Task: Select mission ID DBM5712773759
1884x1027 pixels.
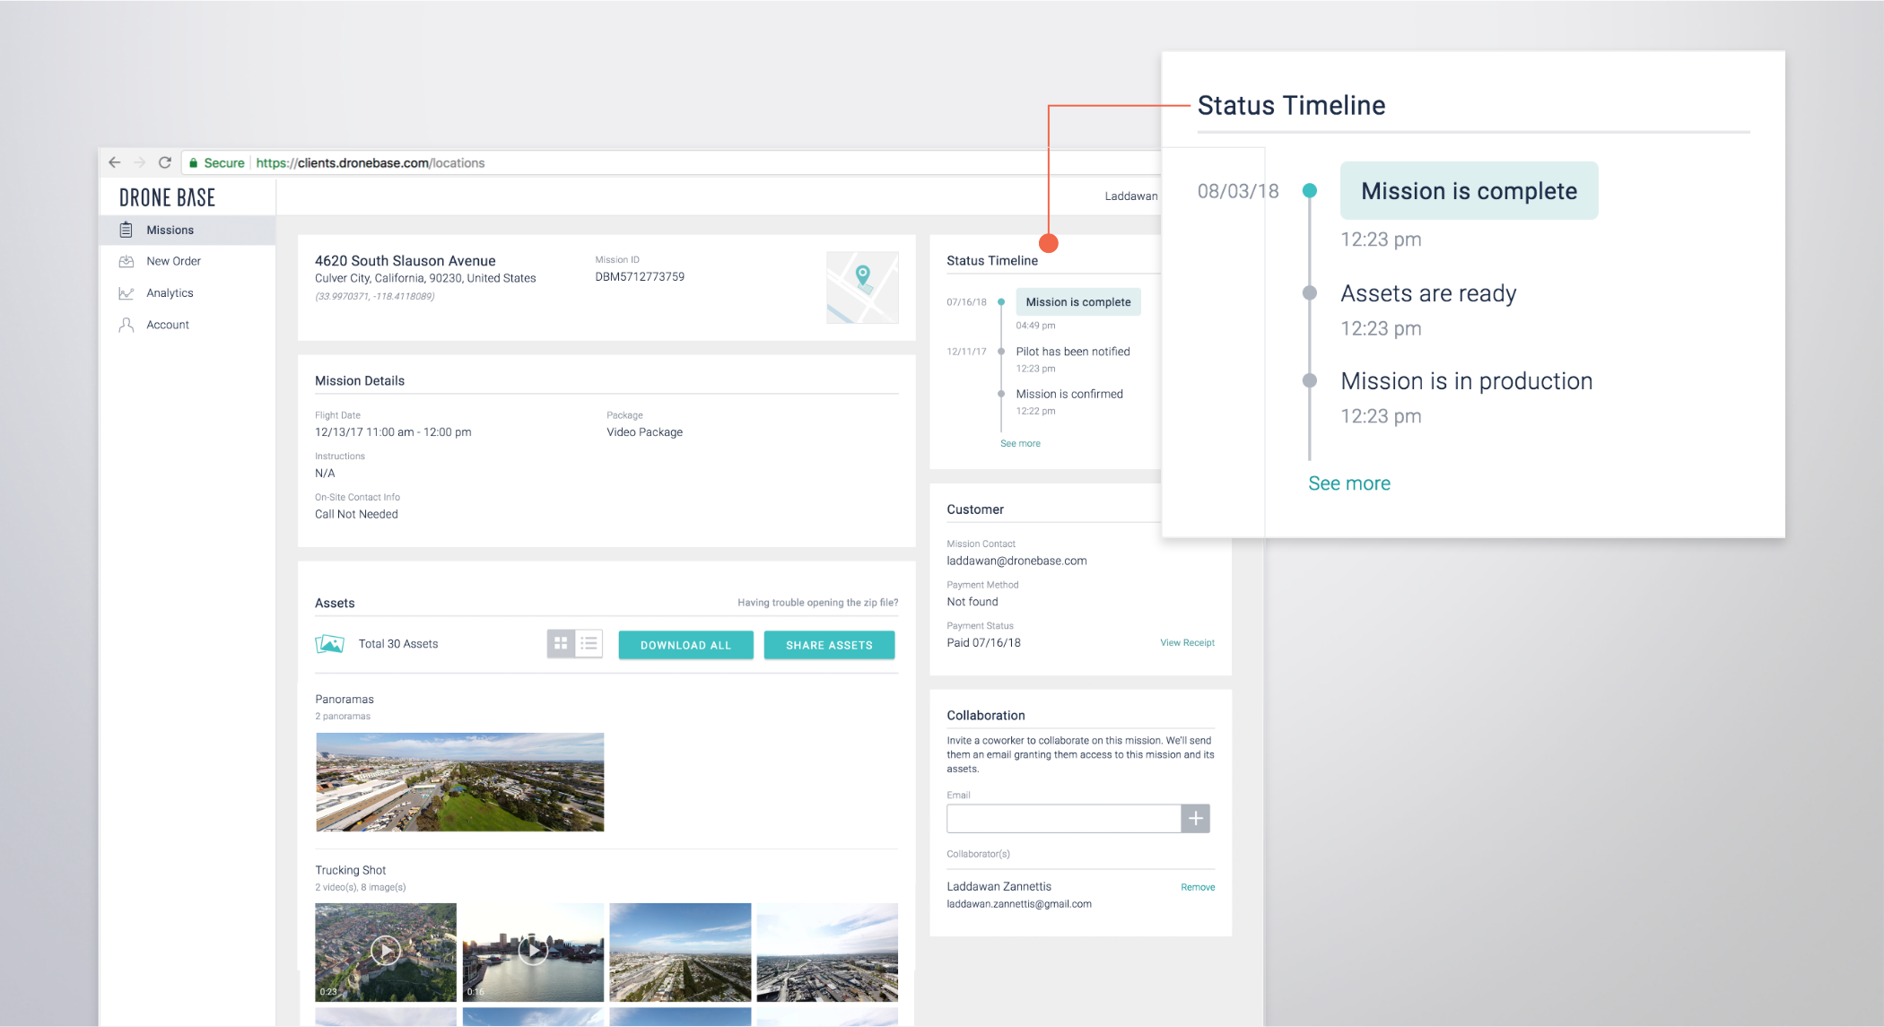Action: (640, 277)
